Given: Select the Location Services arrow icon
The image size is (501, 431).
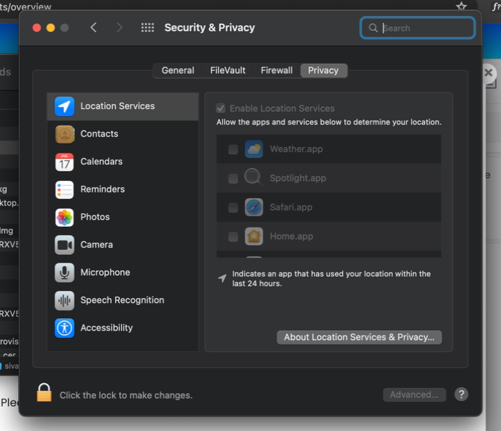Looking at the screenshot, I should [x=65, y=106].
